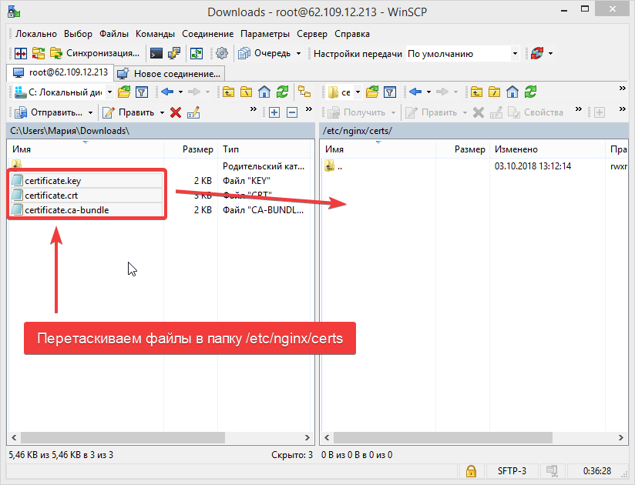The image size is (635, 485).
Task: Click the remote panel horizontal scrollbar
Action: tap(442, 438)
